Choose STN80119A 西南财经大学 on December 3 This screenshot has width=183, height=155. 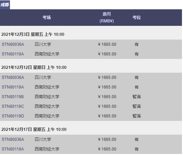coord(91,54)
